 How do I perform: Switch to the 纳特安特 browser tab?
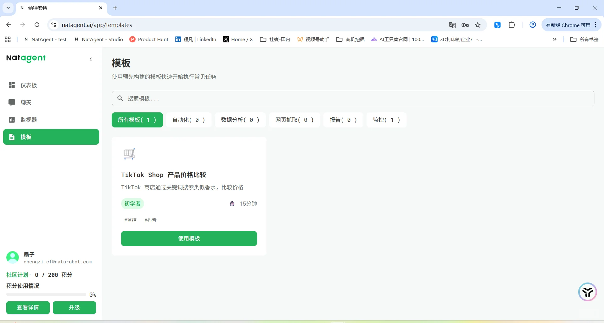click(61, 8)
